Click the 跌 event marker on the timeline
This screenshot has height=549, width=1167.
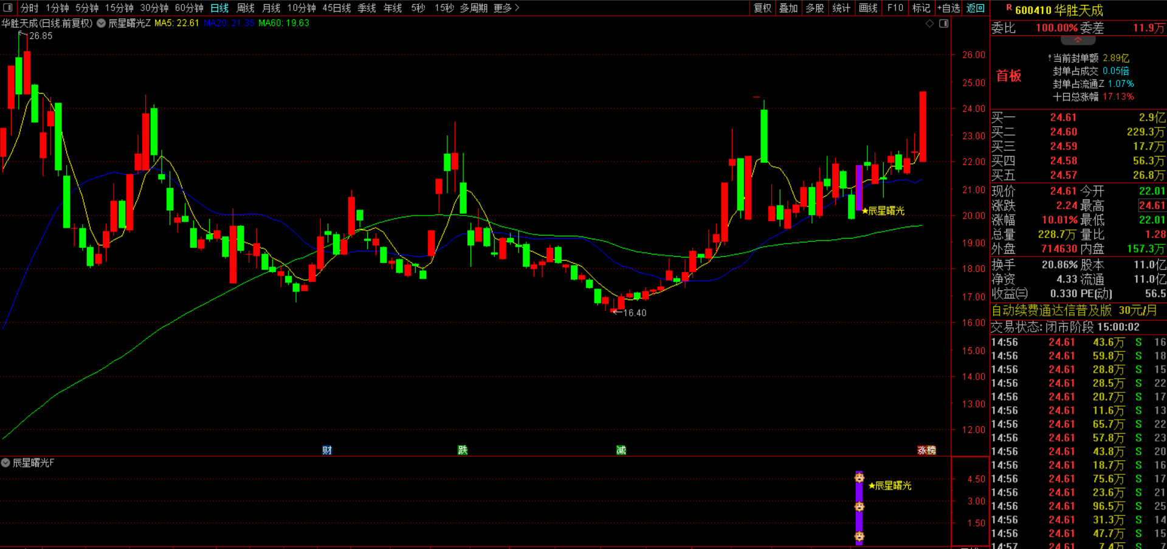point(463,450)
